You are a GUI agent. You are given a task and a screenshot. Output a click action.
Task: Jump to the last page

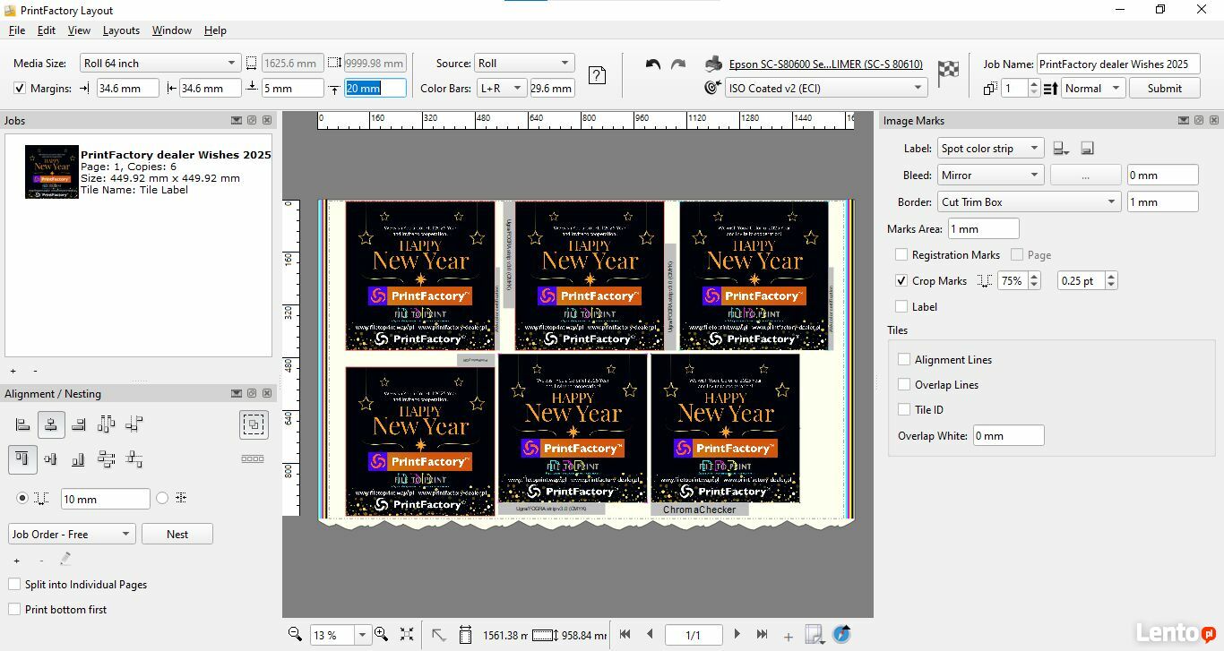click(x=762, y=634)
